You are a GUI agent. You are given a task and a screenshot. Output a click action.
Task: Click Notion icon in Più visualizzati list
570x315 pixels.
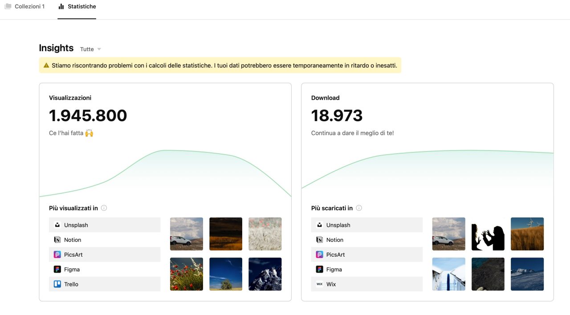point(57,240)
